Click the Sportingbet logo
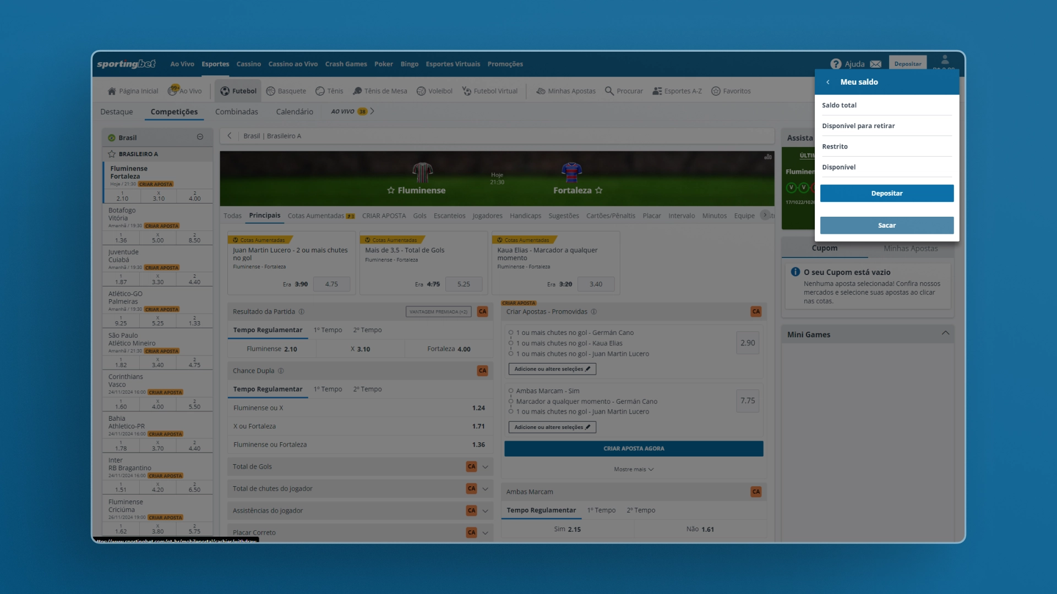Viewport: 1057px width, 594px height. [x=126, y=64]
